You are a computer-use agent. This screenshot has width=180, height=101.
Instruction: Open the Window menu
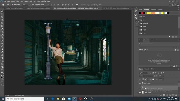pos(43,1)
